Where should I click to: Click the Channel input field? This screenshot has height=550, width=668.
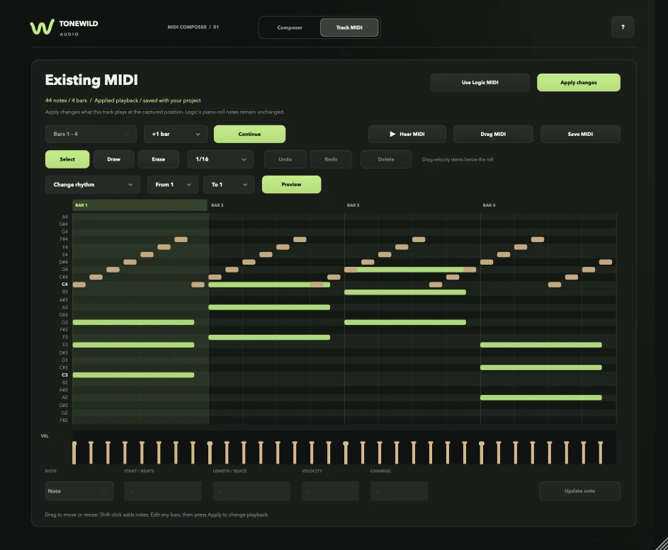point(400,491)
